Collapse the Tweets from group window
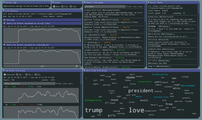 (85, 3)
